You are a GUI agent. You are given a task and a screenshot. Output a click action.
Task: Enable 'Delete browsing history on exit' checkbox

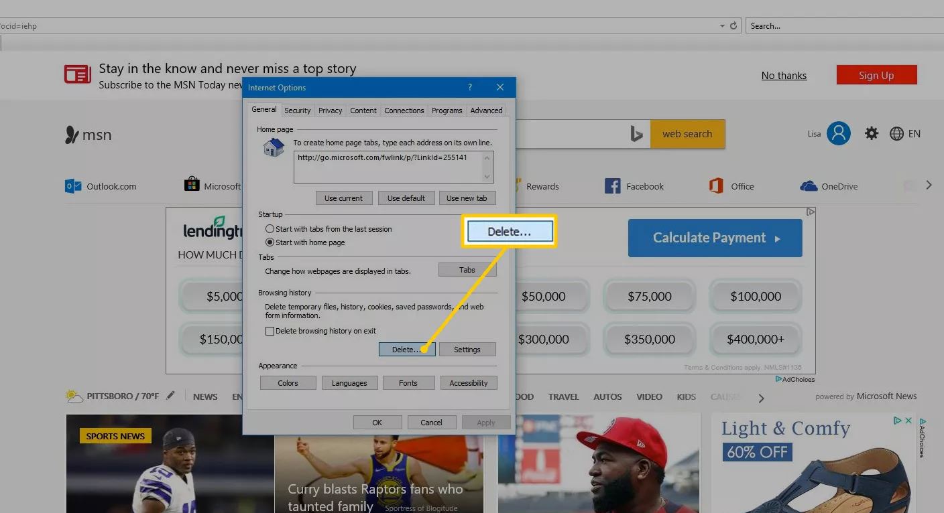[270, 331]
